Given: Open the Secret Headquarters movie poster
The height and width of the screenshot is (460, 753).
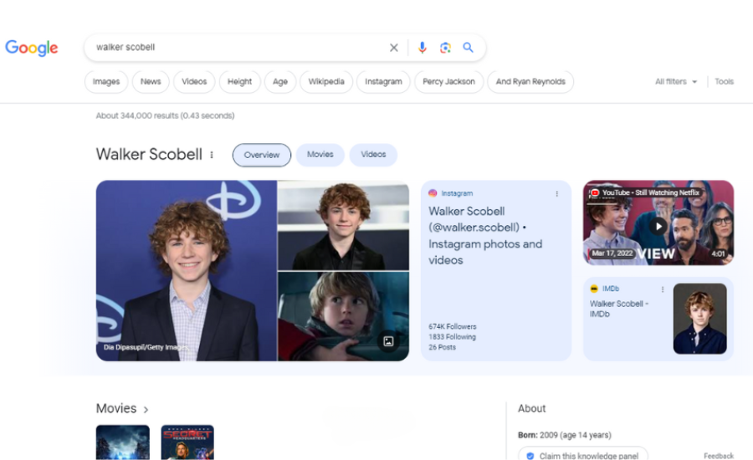Looking at the screenshot, I should point(187,442).
